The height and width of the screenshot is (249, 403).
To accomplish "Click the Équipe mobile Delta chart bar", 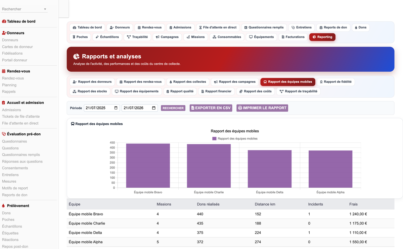I will pyautogui.click(x=270, y=169).
